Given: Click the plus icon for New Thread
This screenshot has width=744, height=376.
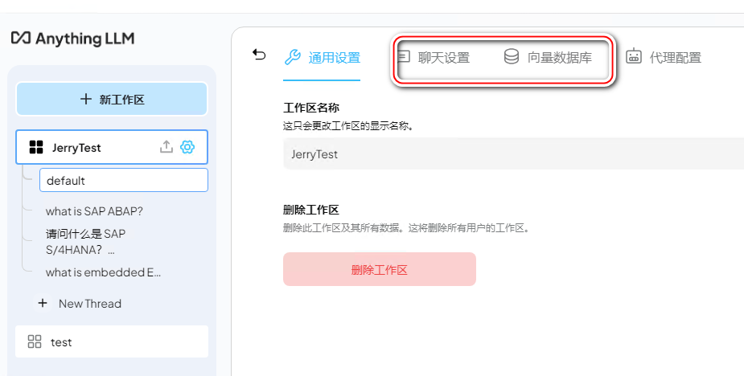Looking at the screenshot, I should pos(43,303).
